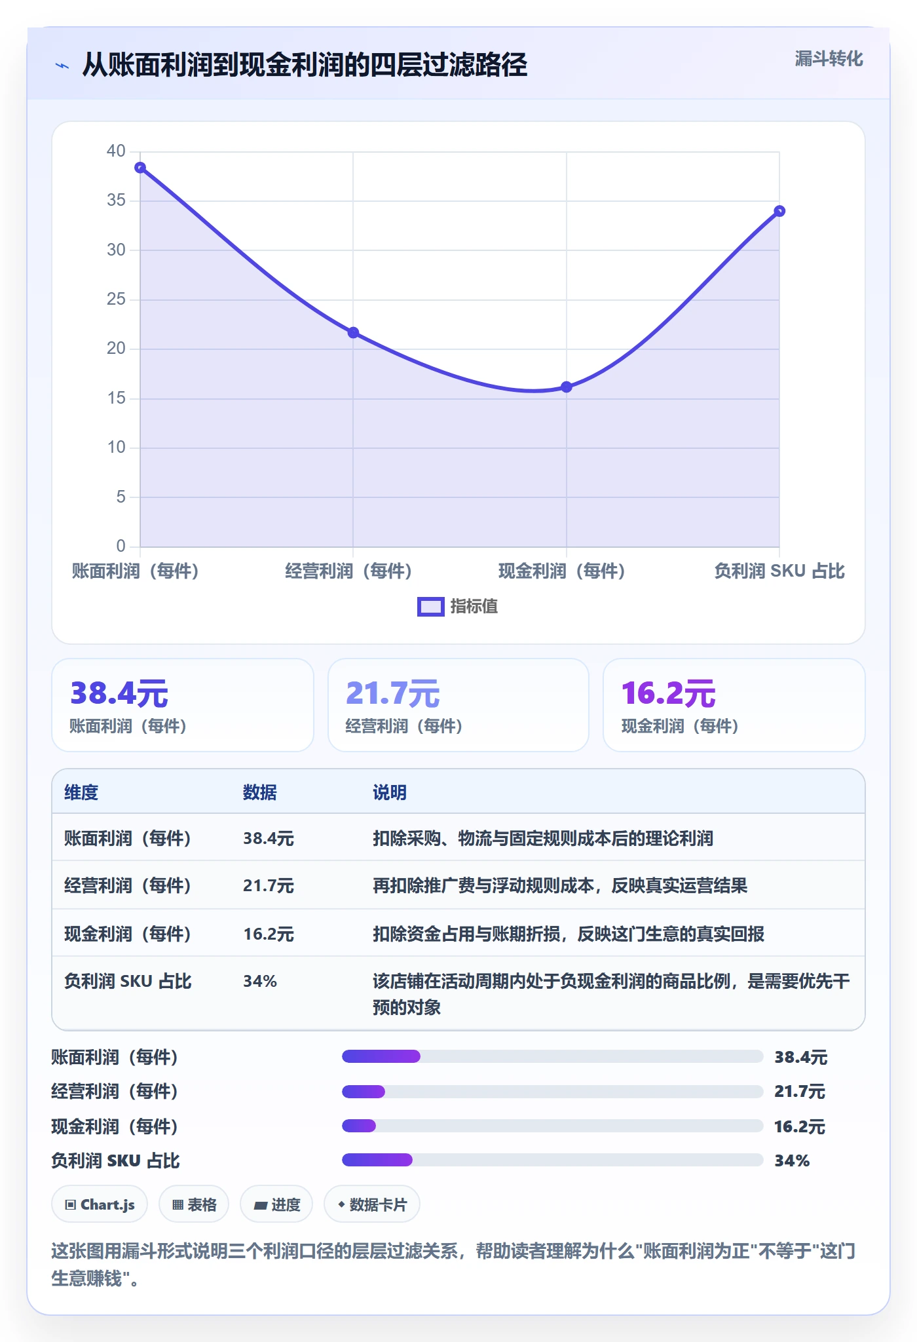Select the chart data point for 经营利润（每件）

tap(353, 333)
